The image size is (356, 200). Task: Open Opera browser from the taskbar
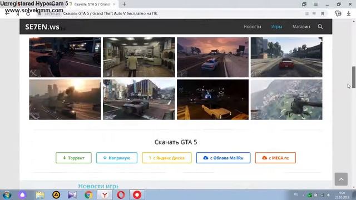(121, 195)
